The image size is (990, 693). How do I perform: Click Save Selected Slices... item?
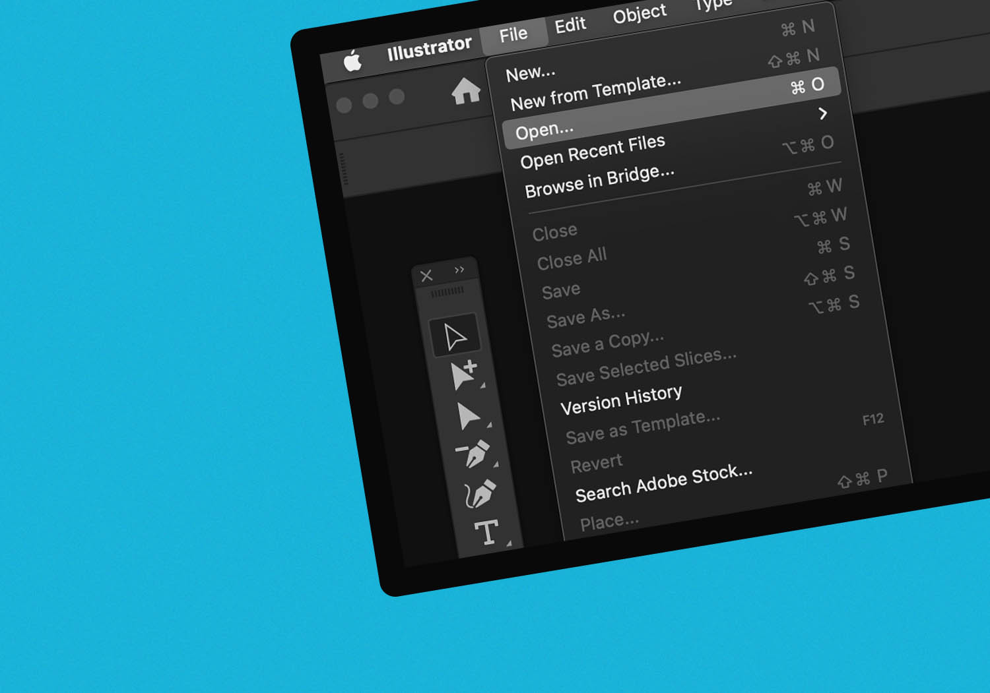[646, 367]
